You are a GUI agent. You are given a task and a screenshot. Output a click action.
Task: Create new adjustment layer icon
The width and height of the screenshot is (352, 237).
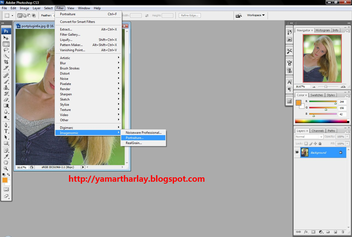(321, 232)
